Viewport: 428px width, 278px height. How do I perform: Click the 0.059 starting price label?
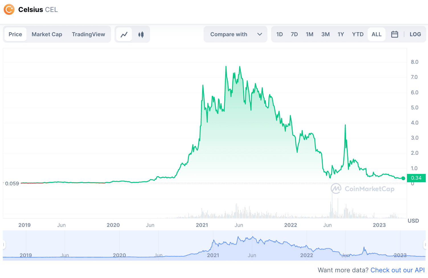coord(12,183)
